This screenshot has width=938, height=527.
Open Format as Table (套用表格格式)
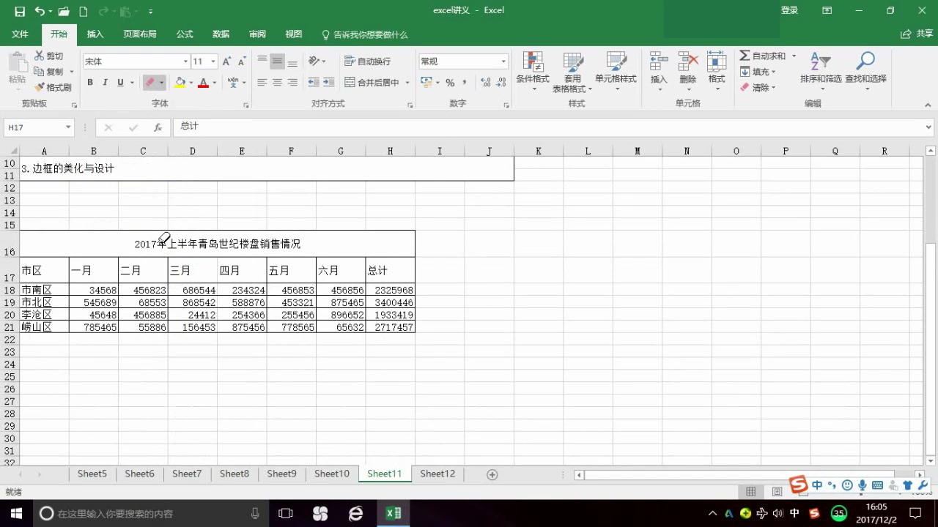point(572,71)
